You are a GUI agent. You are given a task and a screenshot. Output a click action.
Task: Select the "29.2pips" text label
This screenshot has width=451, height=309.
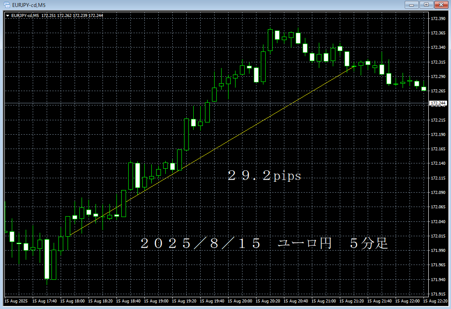tap(264, 176)
